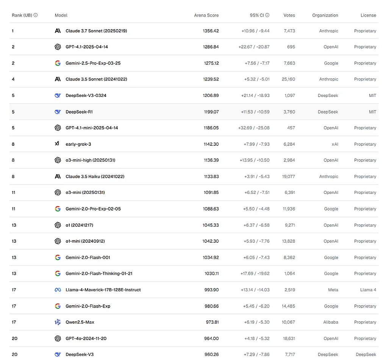
Task: Select the MIT license in the DeepSeek-V3-0324 row
Action: pyautogui.click(x=372, y=95)
